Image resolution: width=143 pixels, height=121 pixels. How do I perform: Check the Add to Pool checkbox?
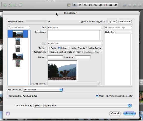point(33,84)
